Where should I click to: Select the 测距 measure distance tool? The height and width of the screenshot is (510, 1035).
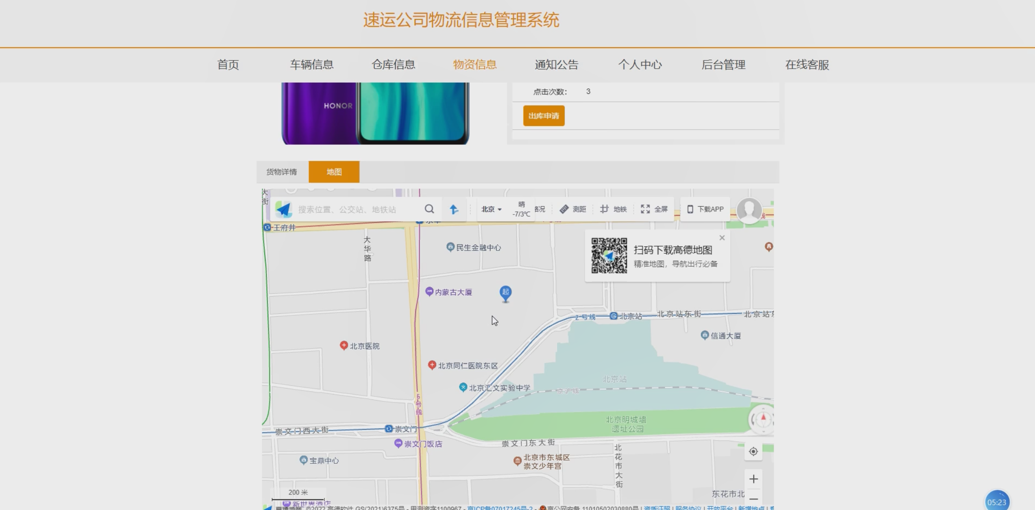[573, 209]
